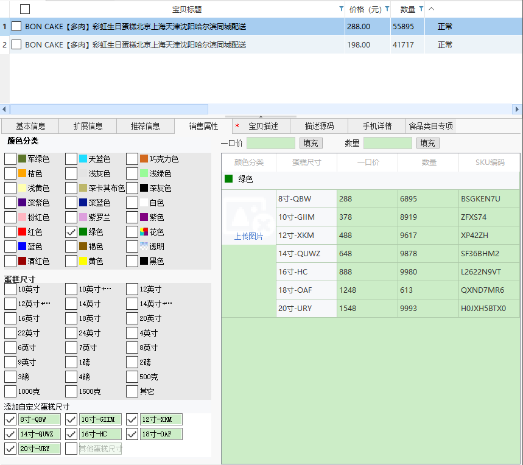The image size is (523, 465).
Task: Click the 上传图片 link
Action: click(x=248, y=236)
